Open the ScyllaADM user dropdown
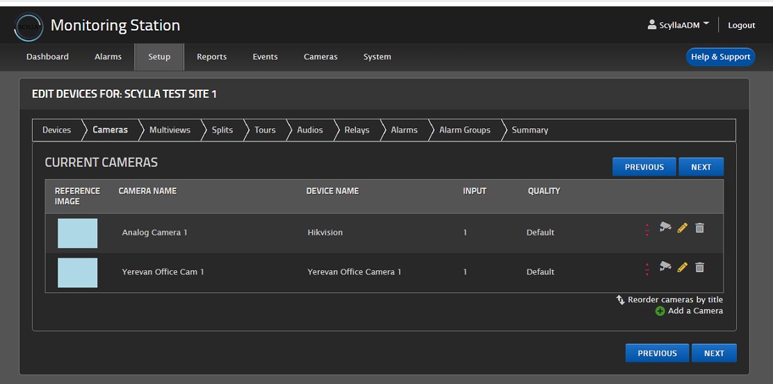 coord(678,25)
